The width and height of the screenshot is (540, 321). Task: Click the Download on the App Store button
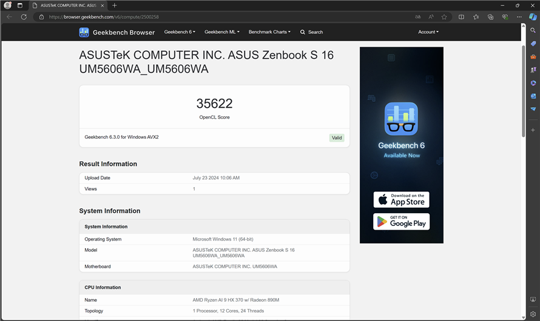(x=401, y=200)
